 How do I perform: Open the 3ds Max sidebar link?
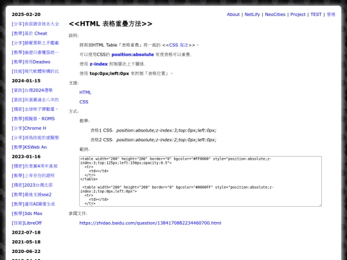(x=27, y=214)
